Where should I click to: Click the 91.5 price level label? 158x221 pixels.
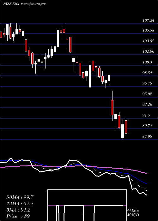tap(146, 115)
